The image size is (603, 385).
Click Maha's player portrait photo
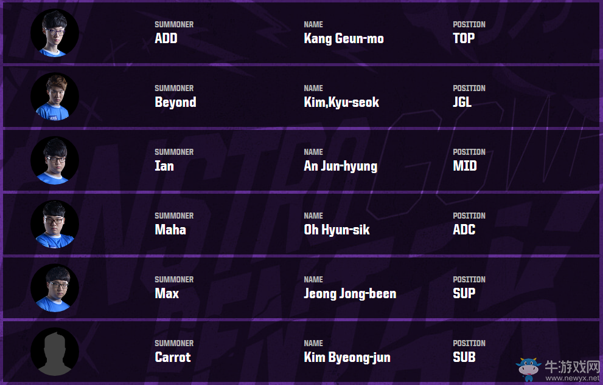pos(55,224)
